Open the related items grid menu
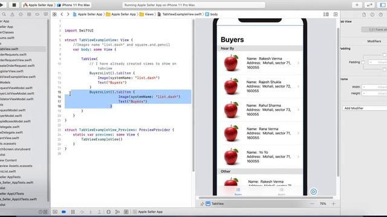Screen dimensions: 387x217 coord(54,14)
